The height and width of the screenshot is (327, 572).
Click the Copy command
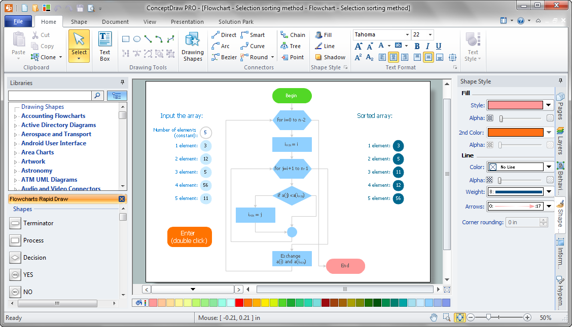pyautogui.click(x=43, y=46)
